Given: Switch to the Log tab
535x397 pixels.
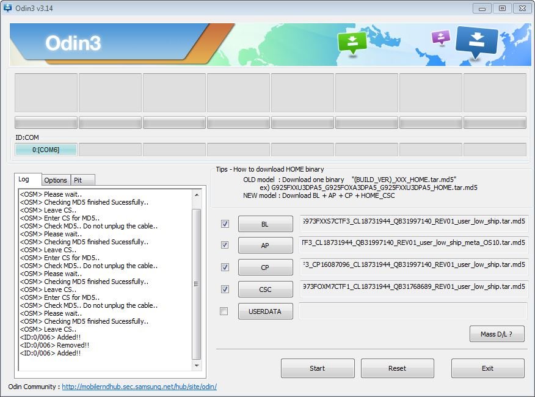Looking at the screenshot, I should coord(27,179).
